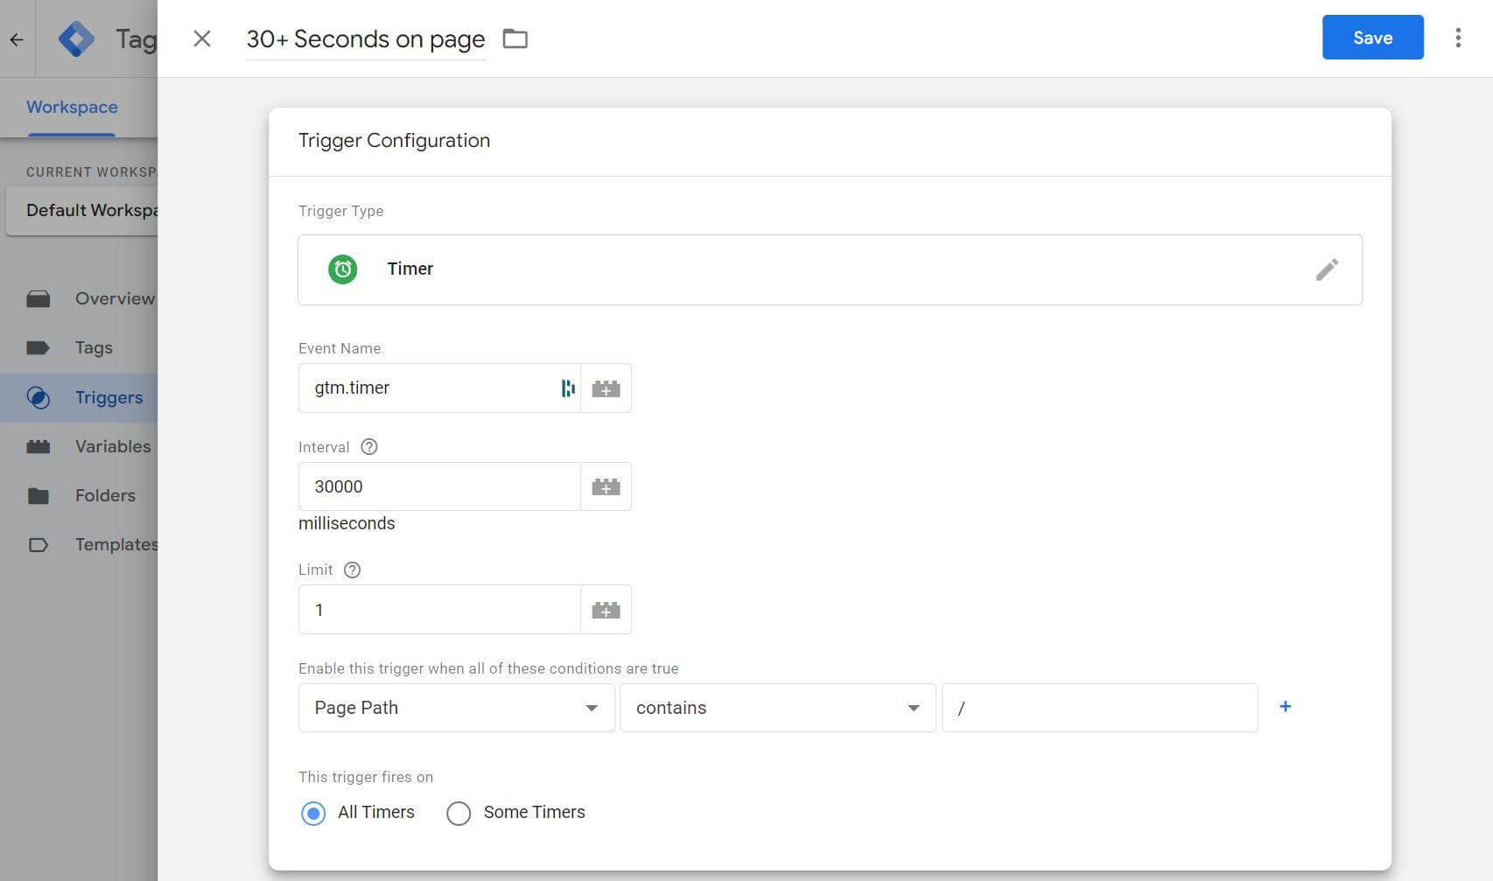Open the contains operator dropdown
1493x881 pixels.
click(x=777, y=708)
